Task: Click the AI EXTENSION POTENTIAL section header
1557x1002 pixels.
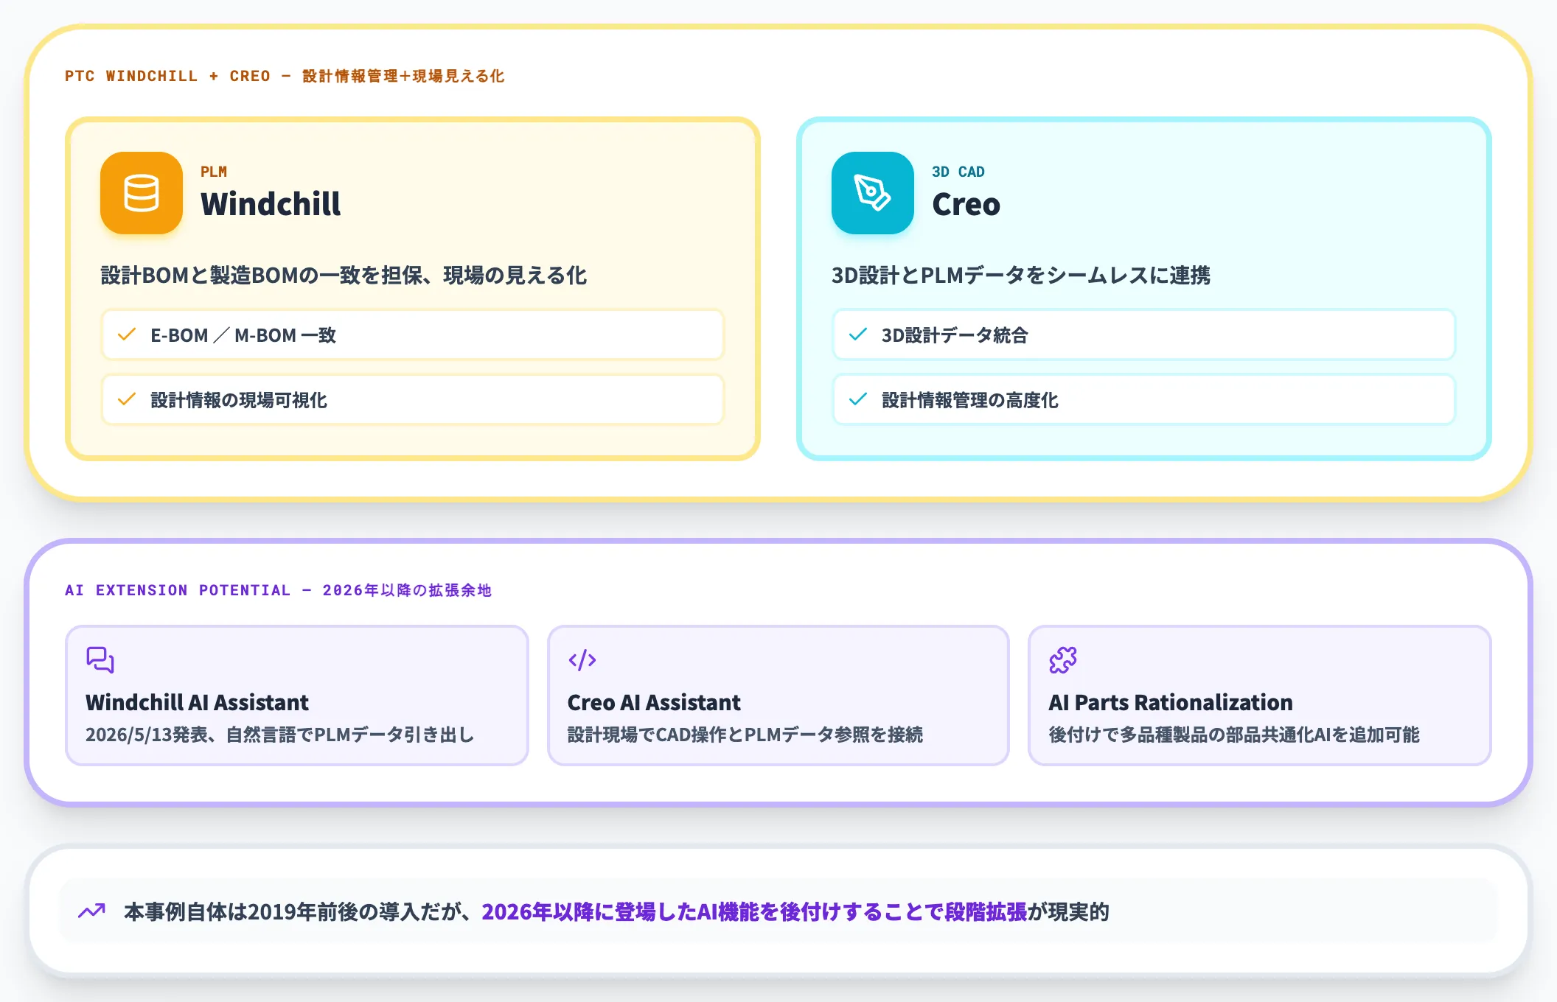Action: click(278, 590)
